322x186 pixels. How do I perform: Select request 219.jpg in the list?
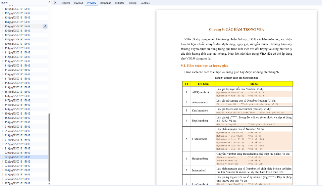point(17,127)
